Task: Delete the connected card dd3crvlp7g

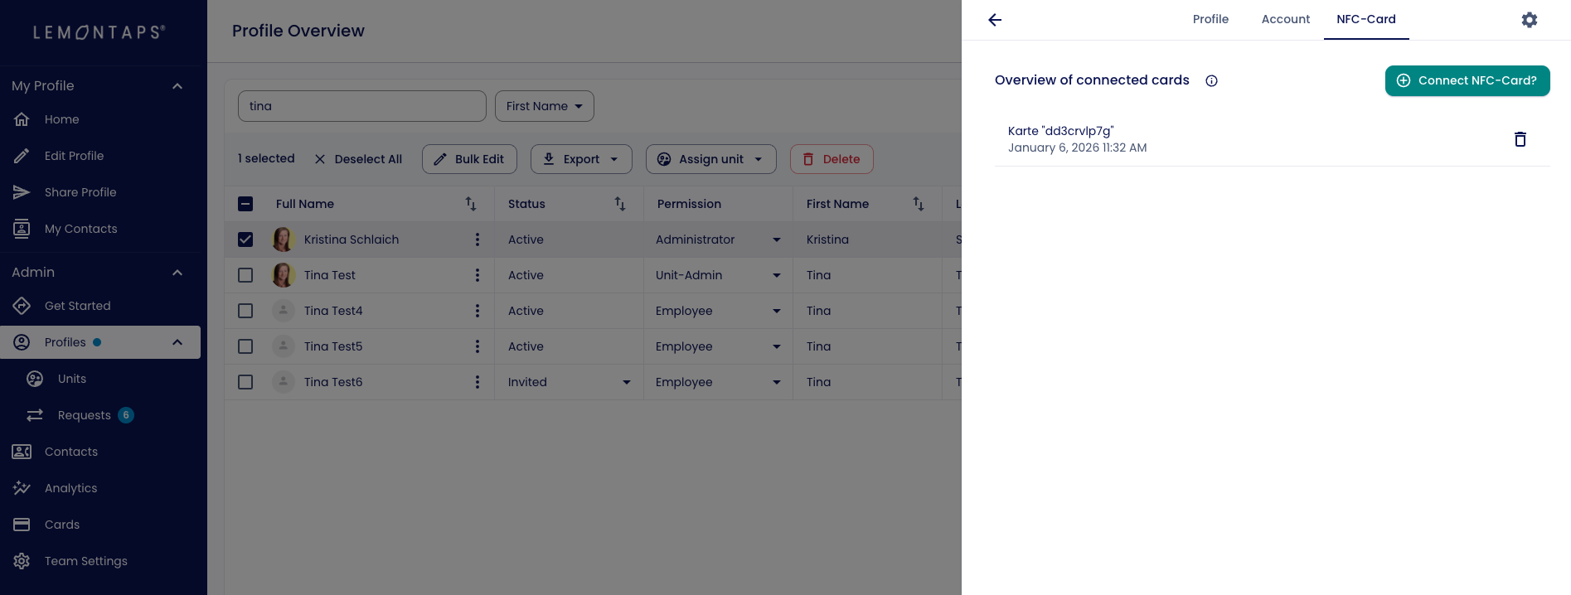Action: (1520, 139)
